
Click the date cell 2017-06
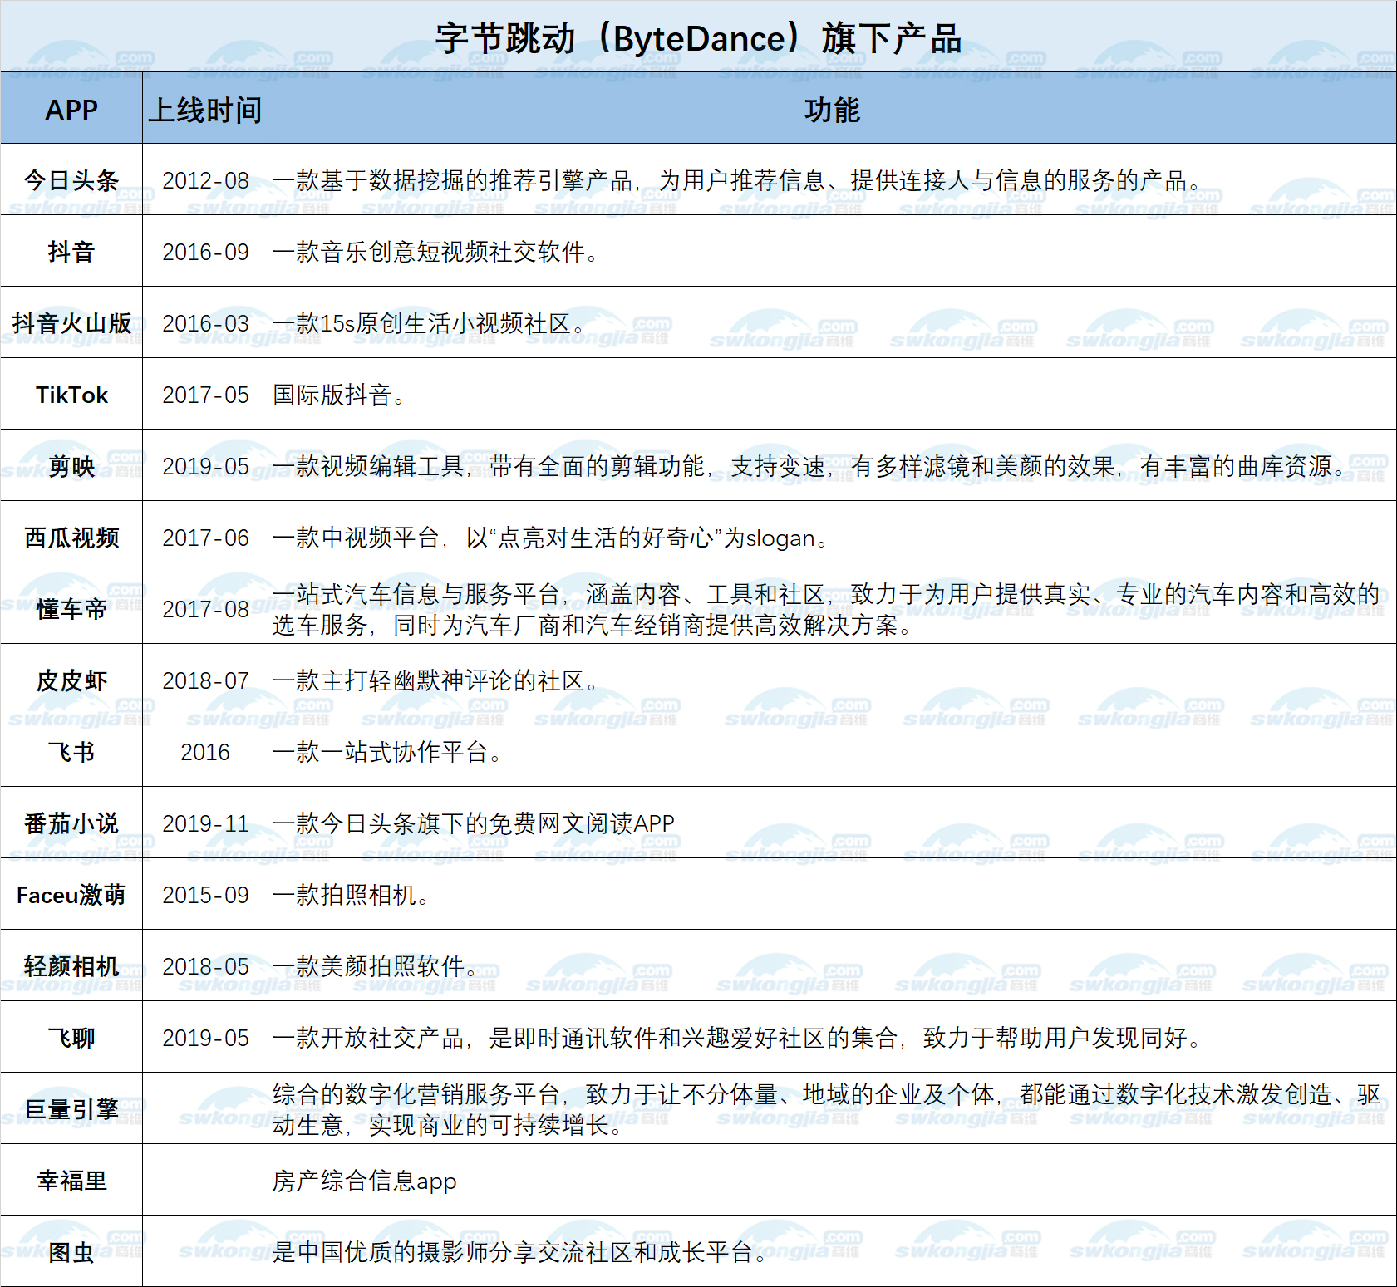pos(205,538)
